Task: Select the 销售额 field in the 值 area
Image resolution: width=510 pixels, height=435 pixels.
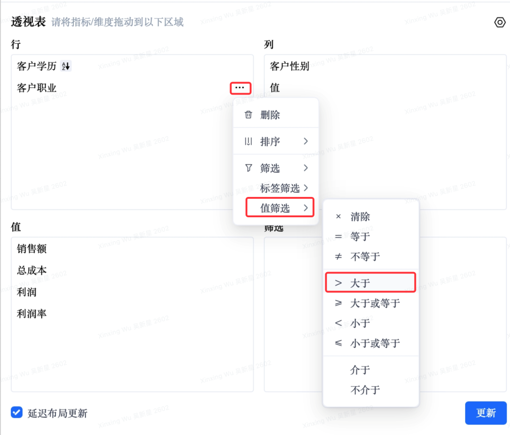Action: 32,249
